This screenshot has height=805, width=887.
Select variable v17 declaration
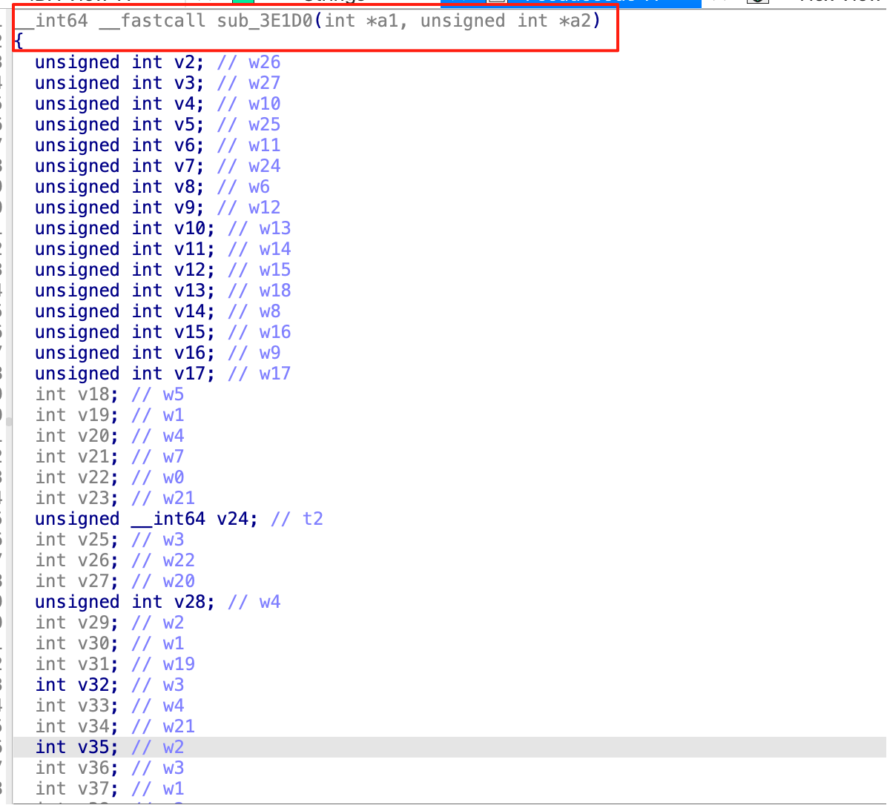click(125, 374)
